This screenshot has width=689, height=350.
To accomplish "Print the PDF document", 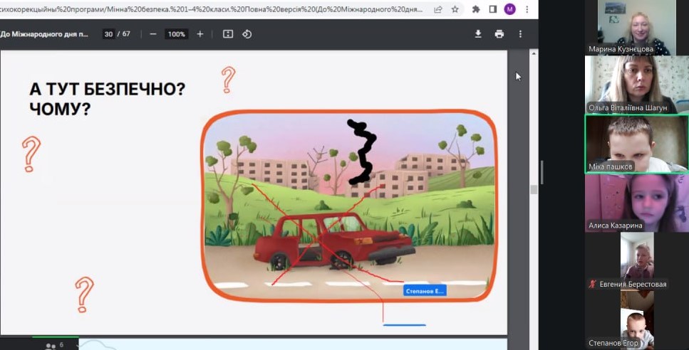I will 499,34.
